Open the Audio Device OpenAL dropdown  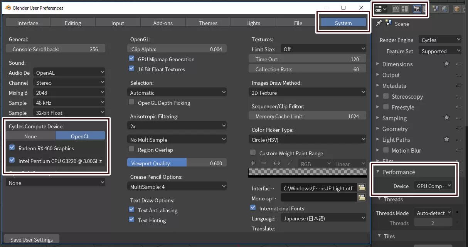pyautogui.click(x=69, y=72)
